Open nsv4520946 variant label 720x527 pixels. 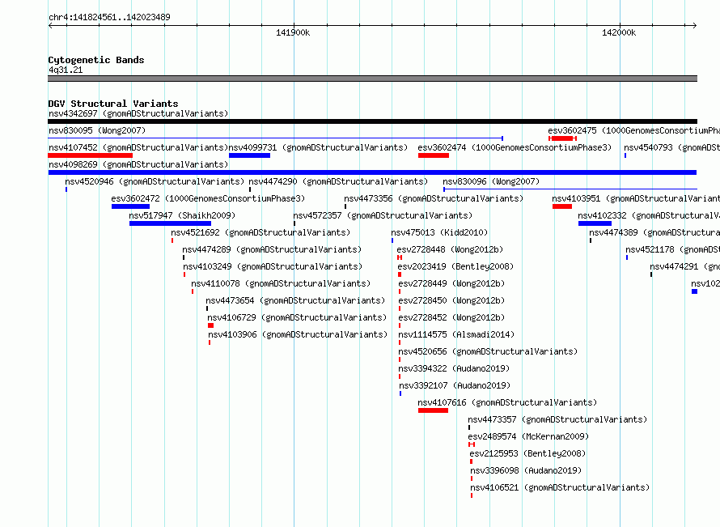pyautogui.click(x=155, y=181)
